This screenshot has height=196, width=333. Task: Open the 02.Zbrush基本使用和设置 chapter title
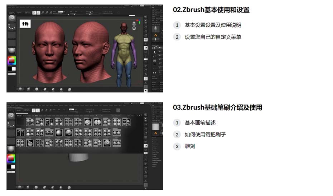[x=211, y=10]
